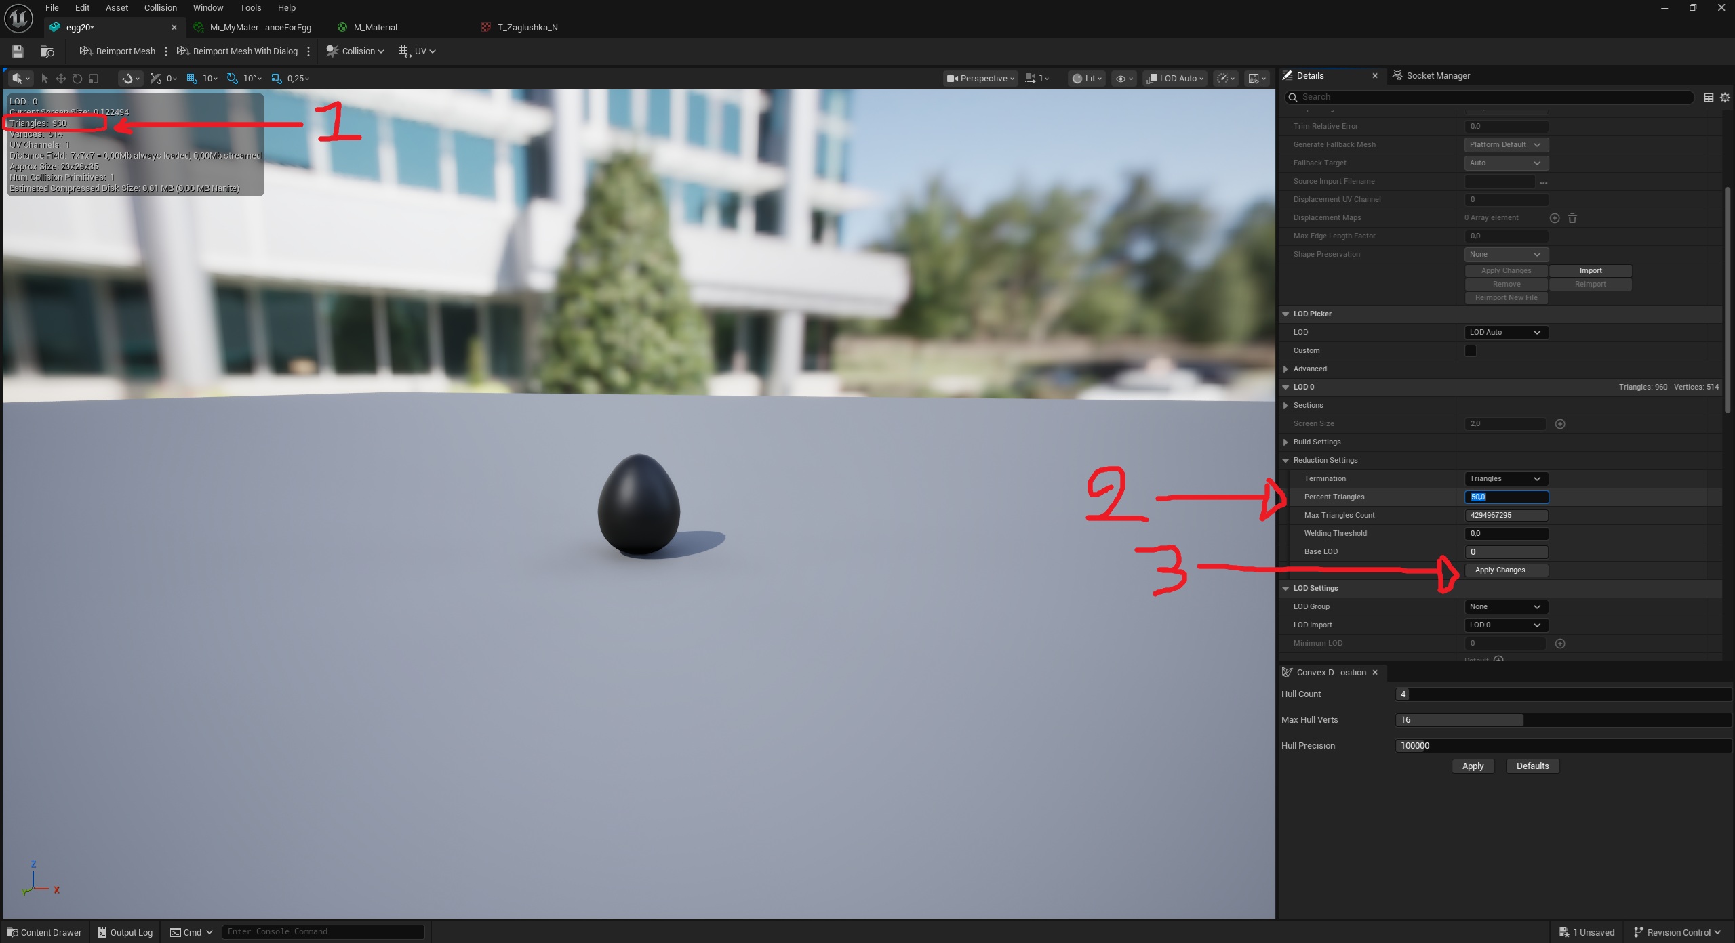Select the translate gizmo tool
This screenshot has height=943, width=1735.
point(61,79)
